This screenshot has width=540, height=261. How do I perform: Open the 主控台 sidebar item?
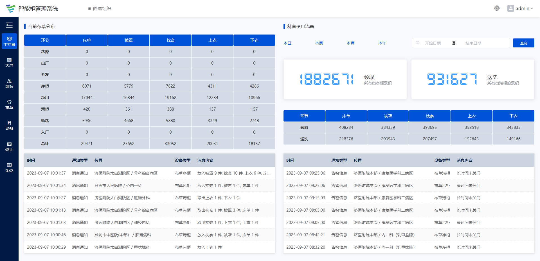click(x=9, y=41)
